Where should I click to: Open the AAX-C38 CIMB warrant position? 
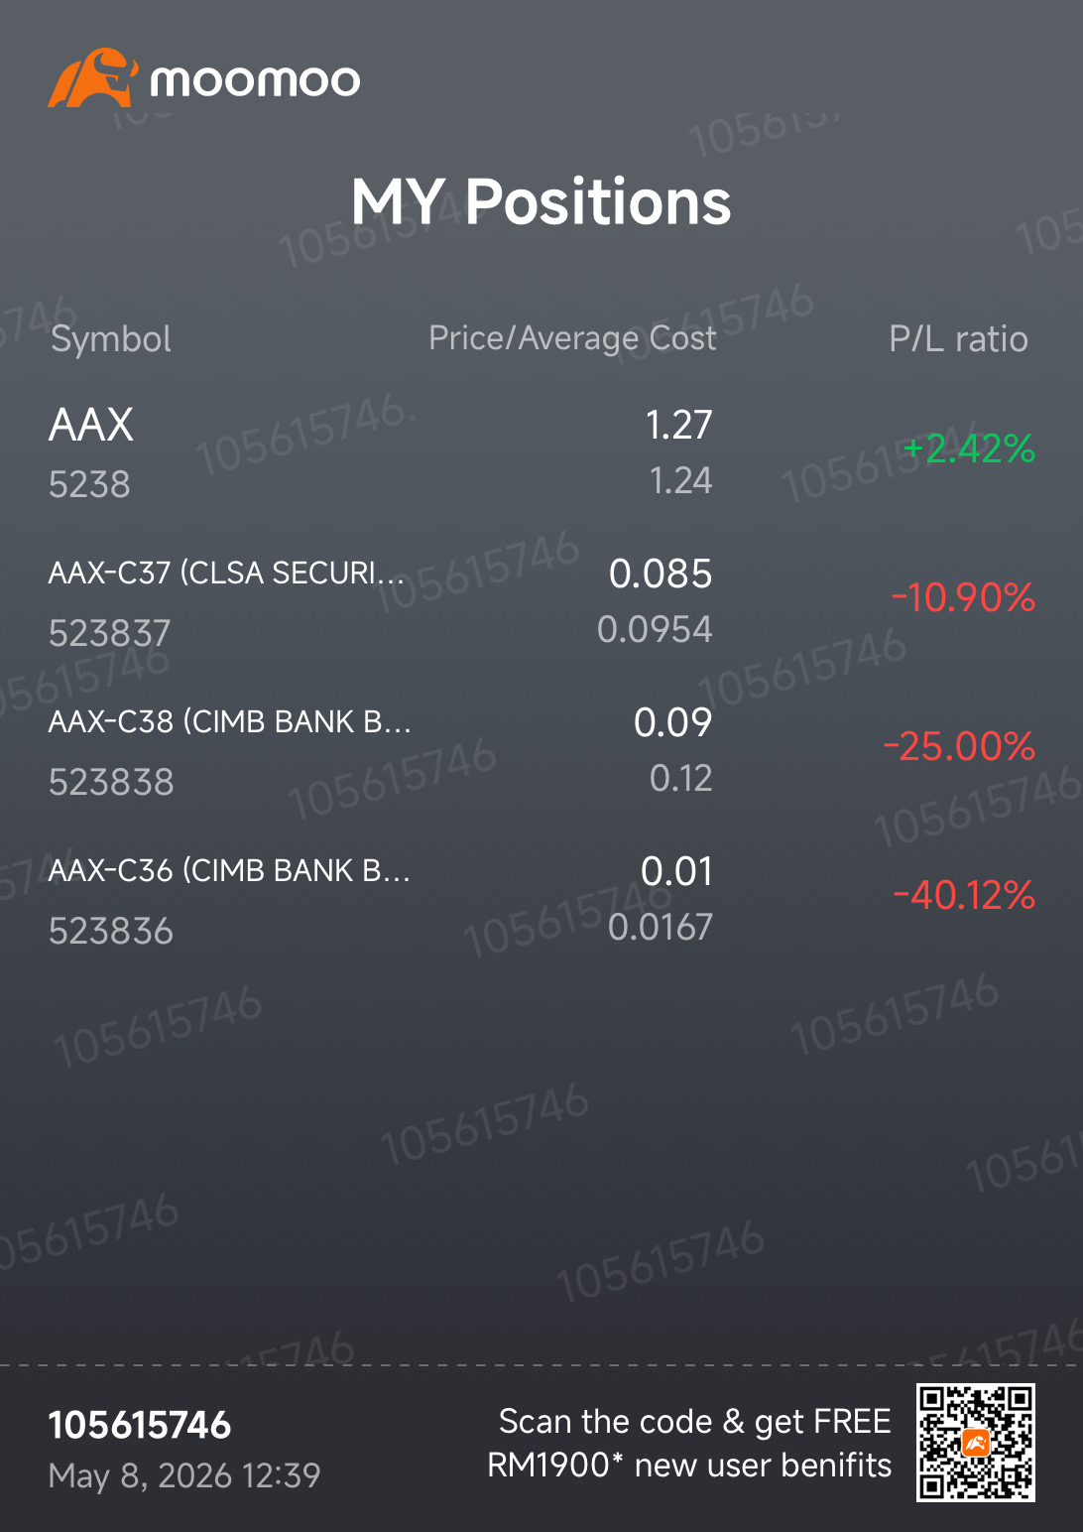click(541, 750)
